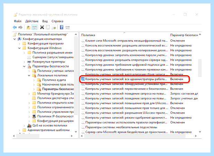
Task: Click the Развернутые принтеры printer icon
Action: tap(29, 62)
